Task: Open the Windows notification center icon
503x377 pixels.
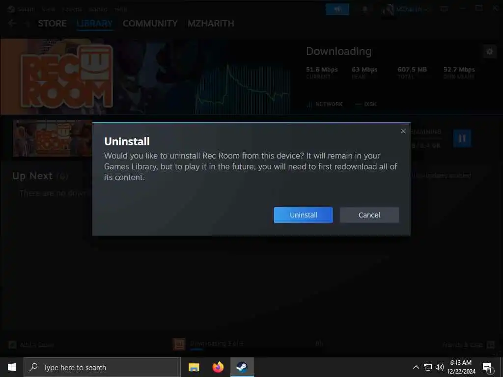Action: pos(487,367)
